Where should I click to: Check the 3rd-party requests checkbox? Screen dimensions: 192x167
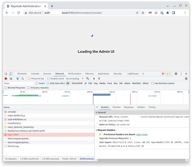tap(28, 88)
